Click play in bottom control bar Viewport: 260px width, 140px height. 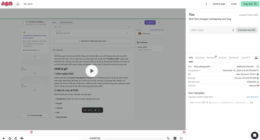pos(4,138)
